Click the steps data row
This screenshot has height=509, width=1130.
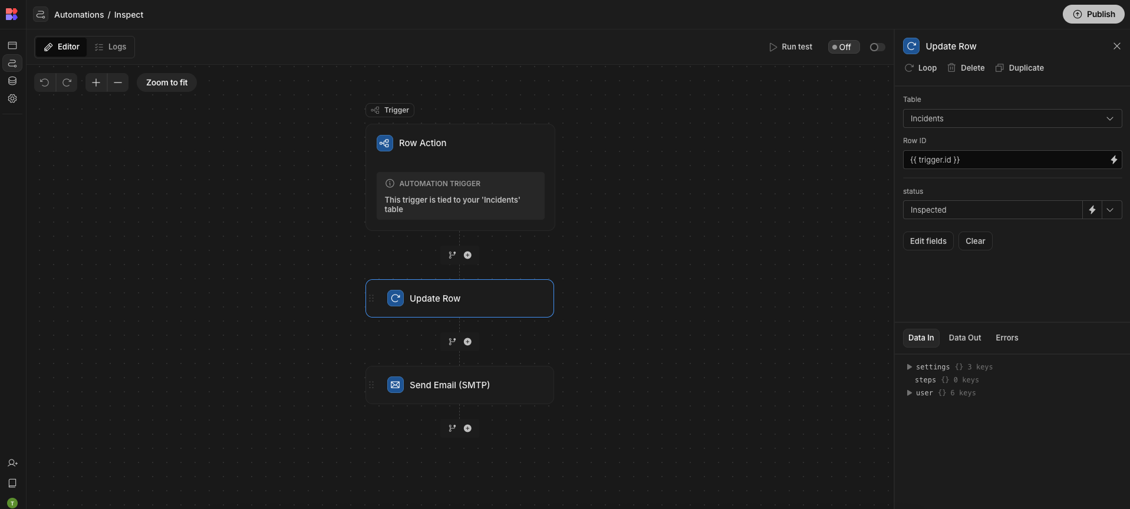click(947, 380)
